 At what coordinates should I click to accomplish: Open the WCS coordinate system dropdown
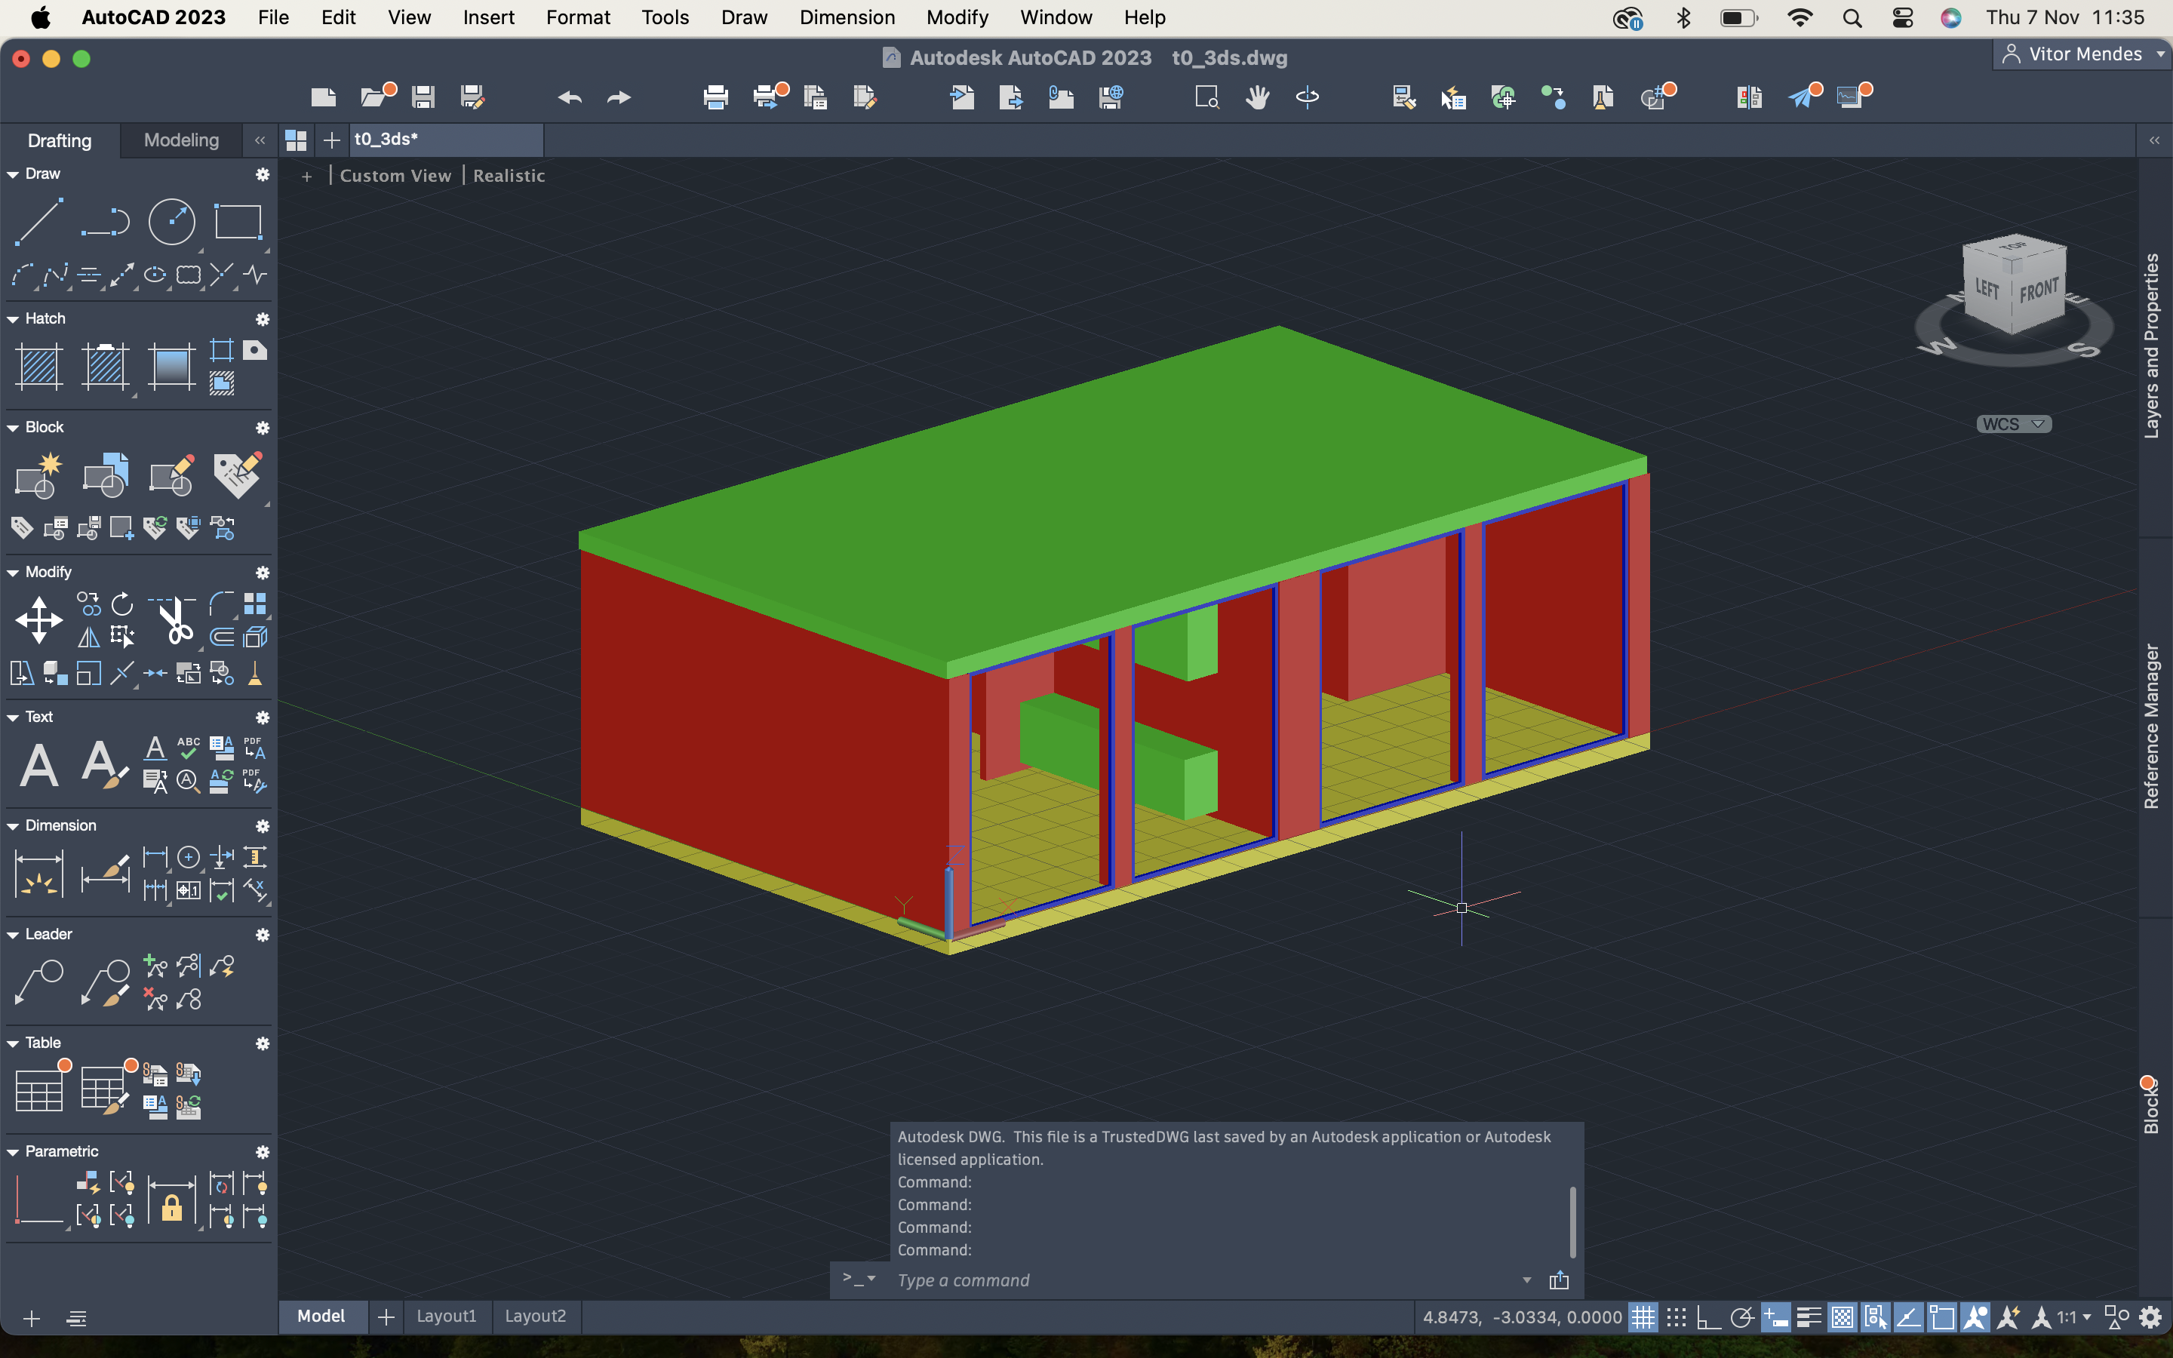[2014, 424]
